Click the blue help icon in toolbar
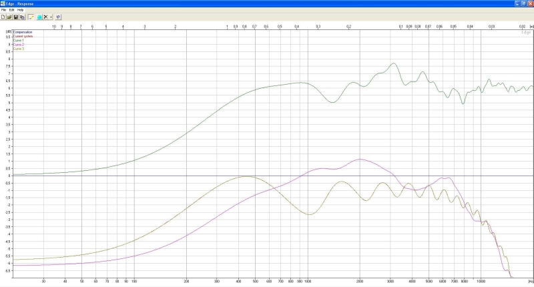 click(58, 17)
